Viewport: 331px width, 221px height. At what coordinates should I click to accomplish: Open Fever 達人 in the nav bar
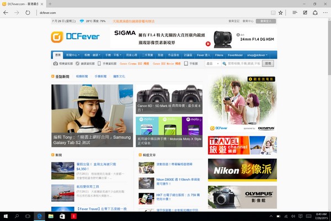(204, 55)
